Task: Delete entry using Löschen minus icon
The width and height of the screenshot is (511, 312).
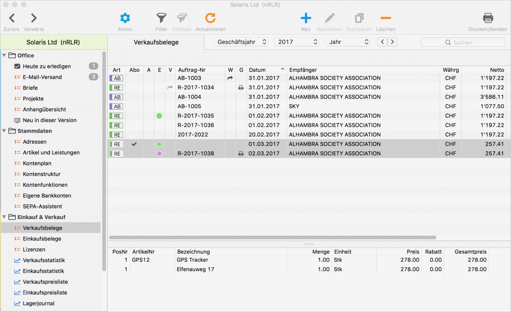Action: pyautogui.click(x=385, y=18)
